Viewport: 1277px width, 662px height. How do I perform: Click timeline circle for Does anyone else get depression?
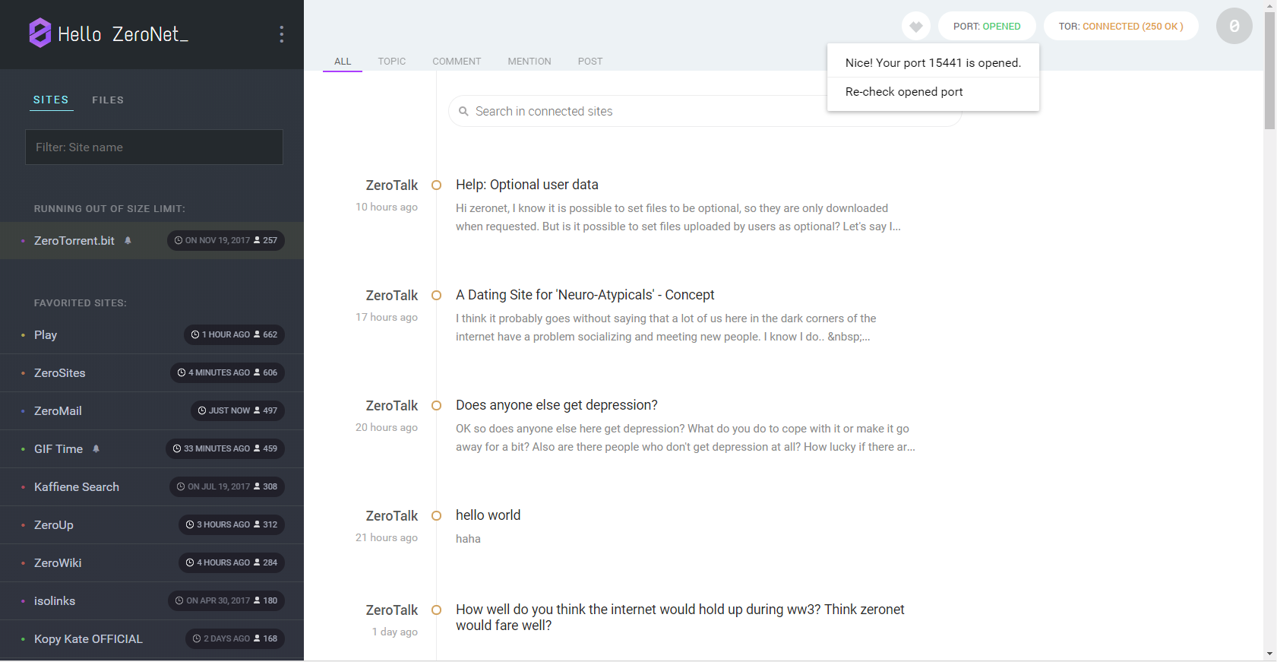click(436, 405)
